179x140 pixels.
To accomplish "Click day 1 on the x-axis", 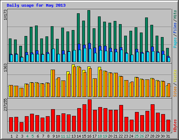I will [12, 136].
